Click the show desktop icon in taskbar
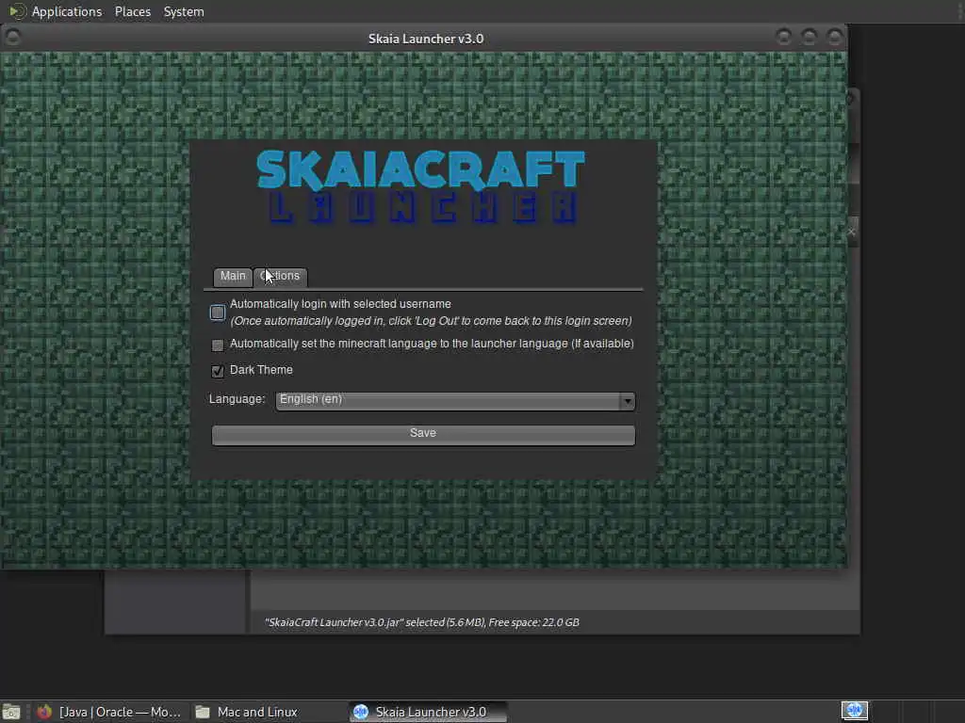This screenshot has height=723, width=965. tap(11, 712)
